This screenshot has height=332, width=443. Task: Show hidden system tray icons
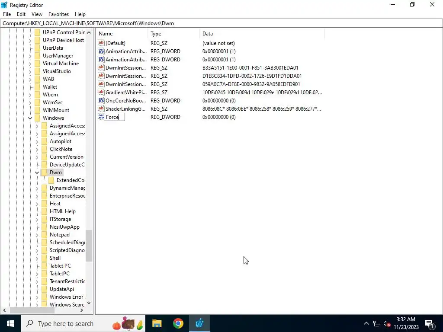click(x=366, y=323)
